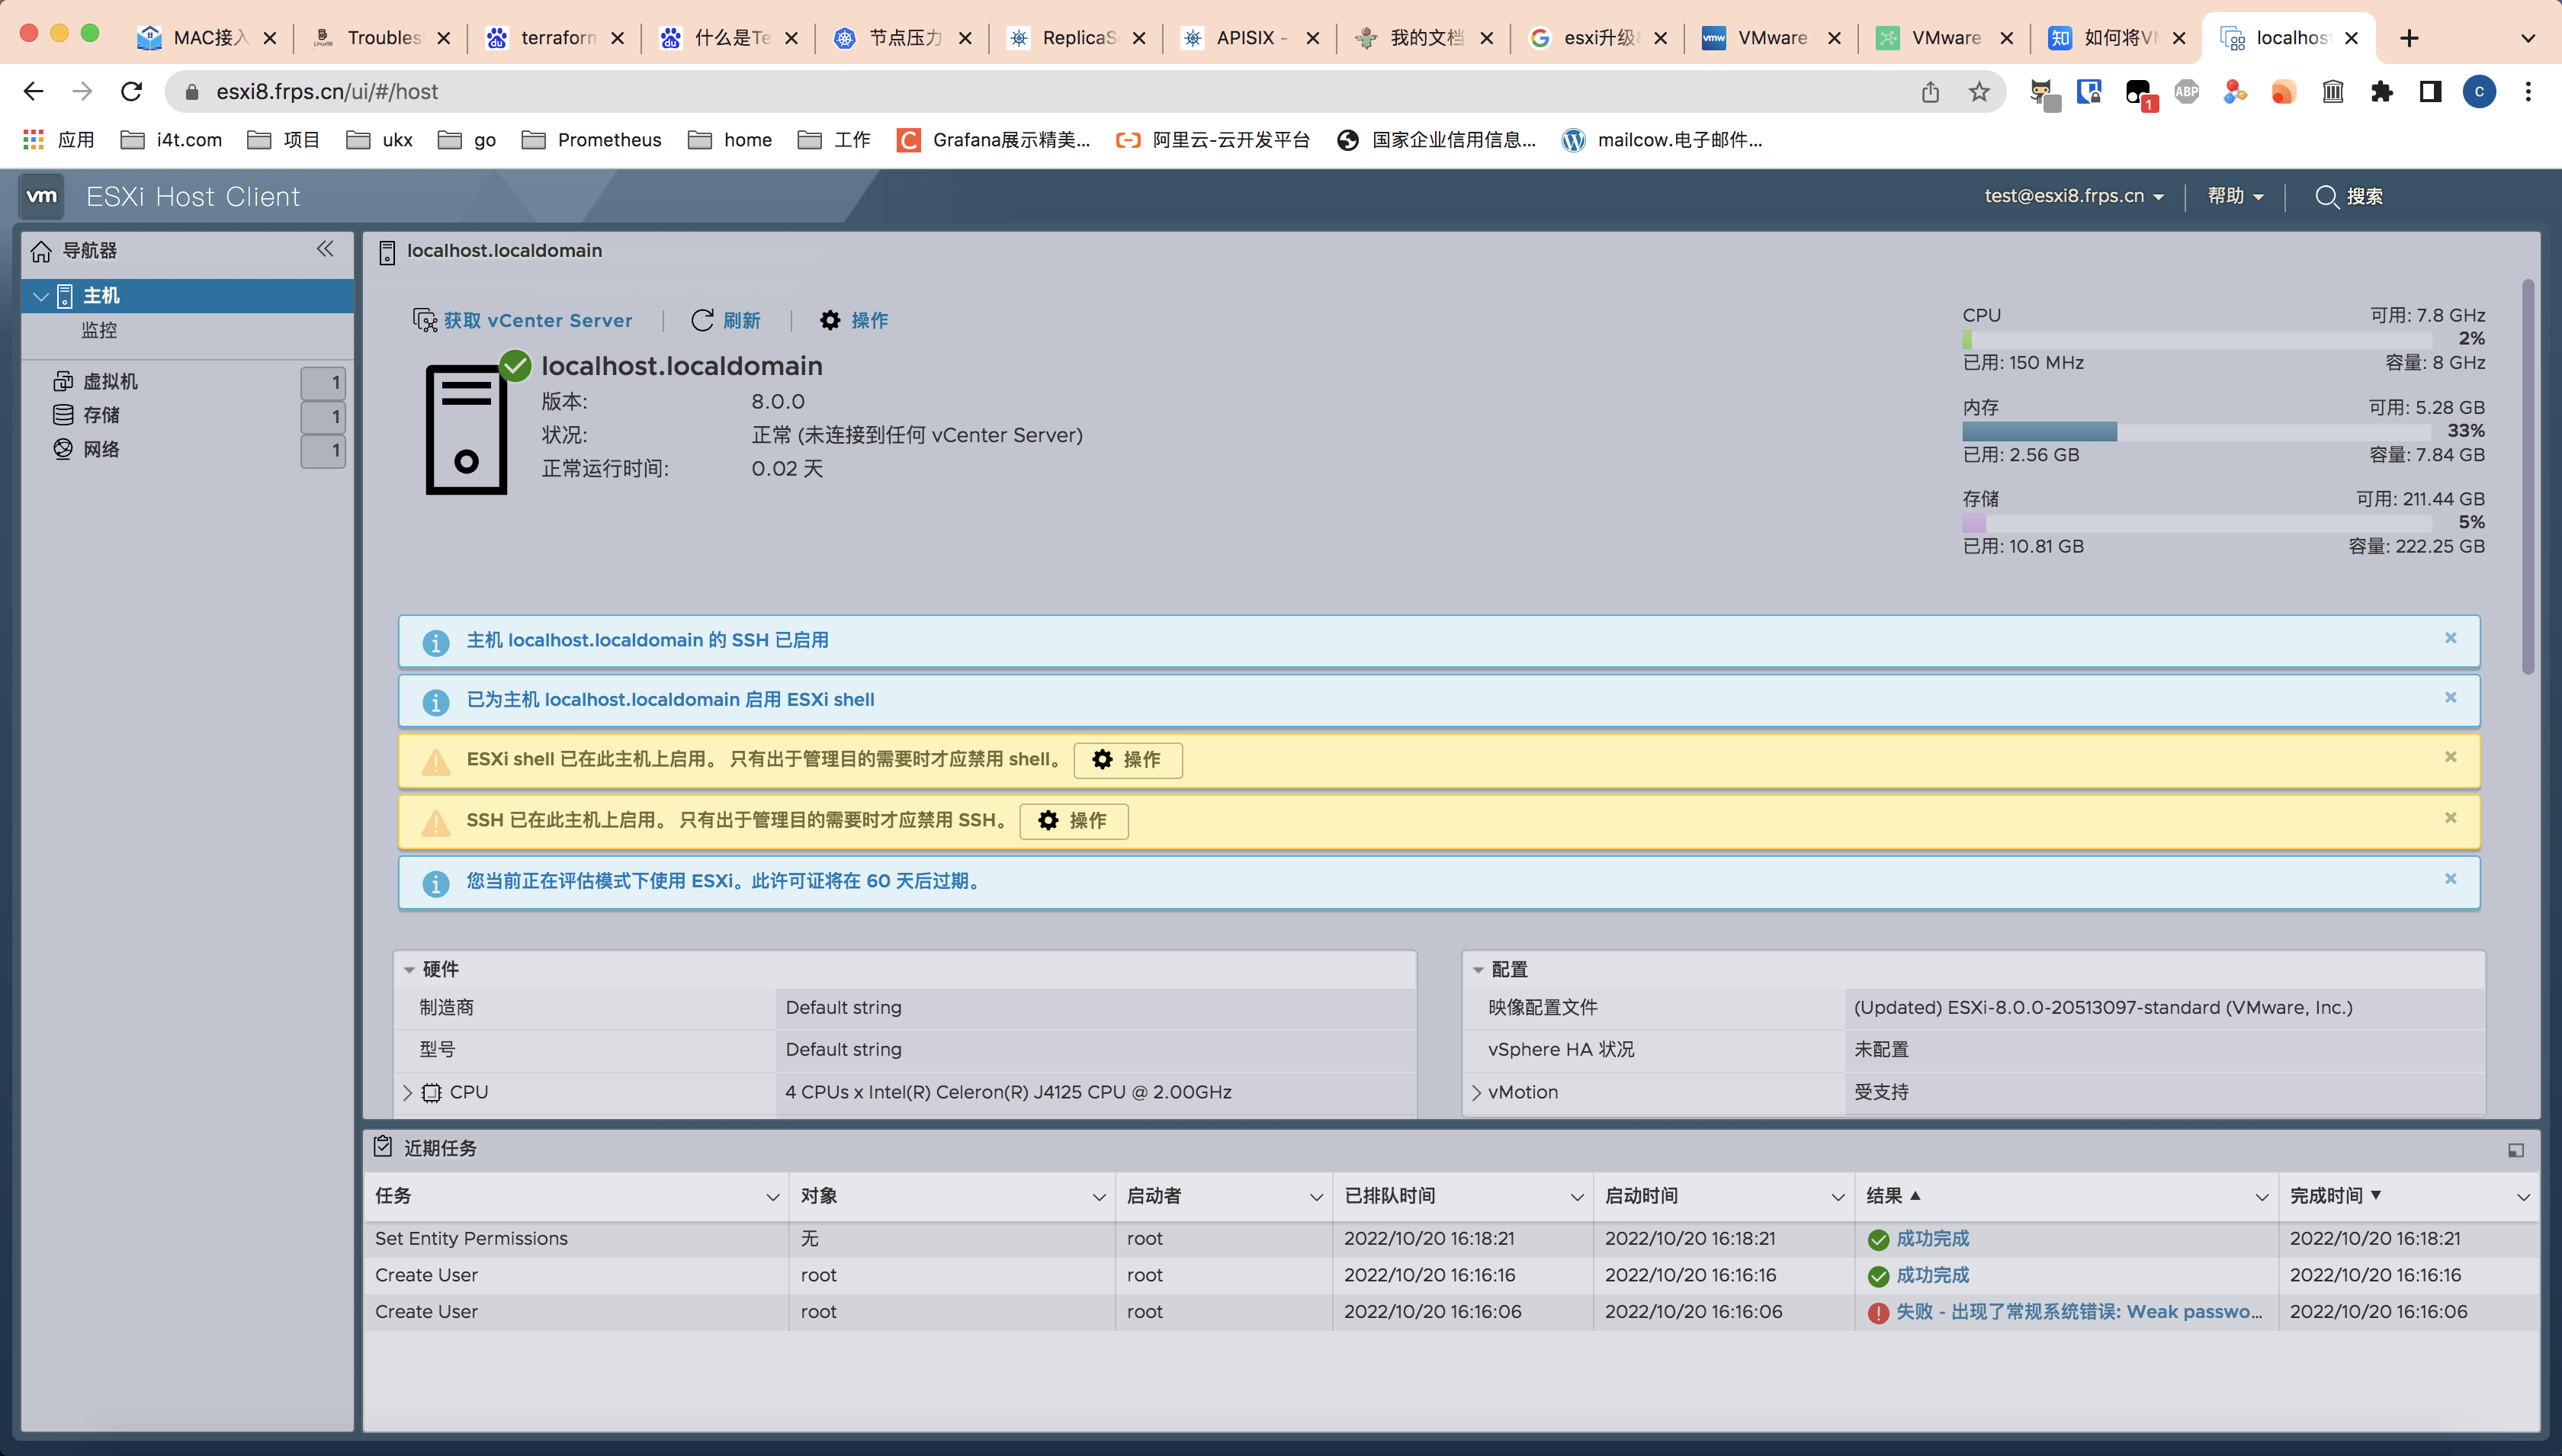
Task: Open 操作 menu in SSH warning
Action: [1074, 821]
